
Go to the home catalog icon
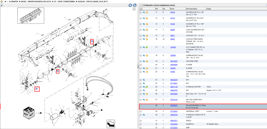click(x=2, y=1)
